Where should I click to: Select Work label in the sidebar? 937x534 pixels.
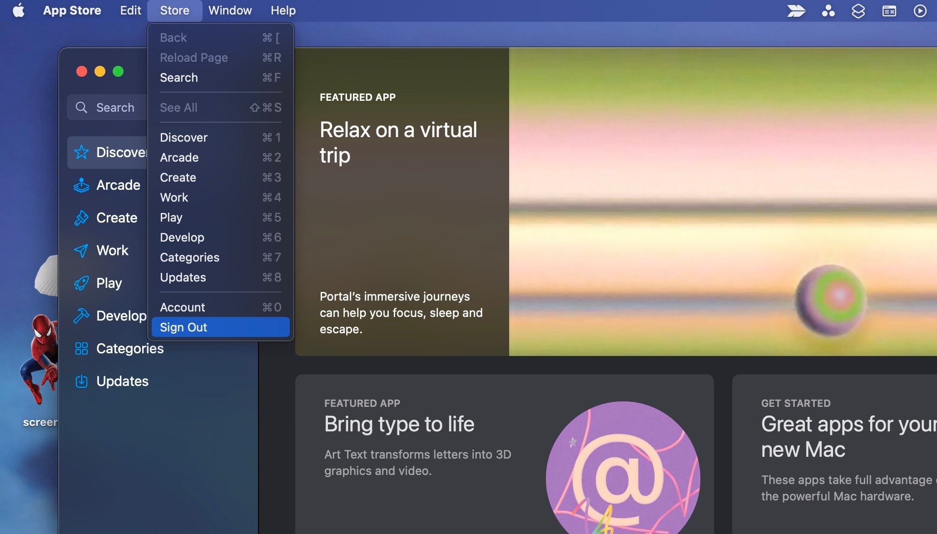pyautogui.click(x=112, y=250)
